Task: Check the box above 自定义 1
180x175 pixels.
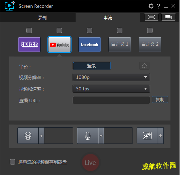Action: click(120, 30)
